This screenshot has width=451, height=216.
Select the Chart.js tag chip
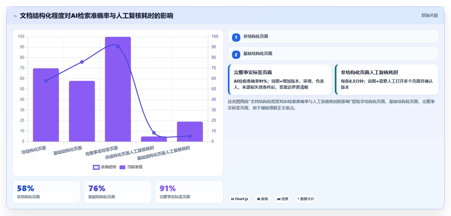239,199
